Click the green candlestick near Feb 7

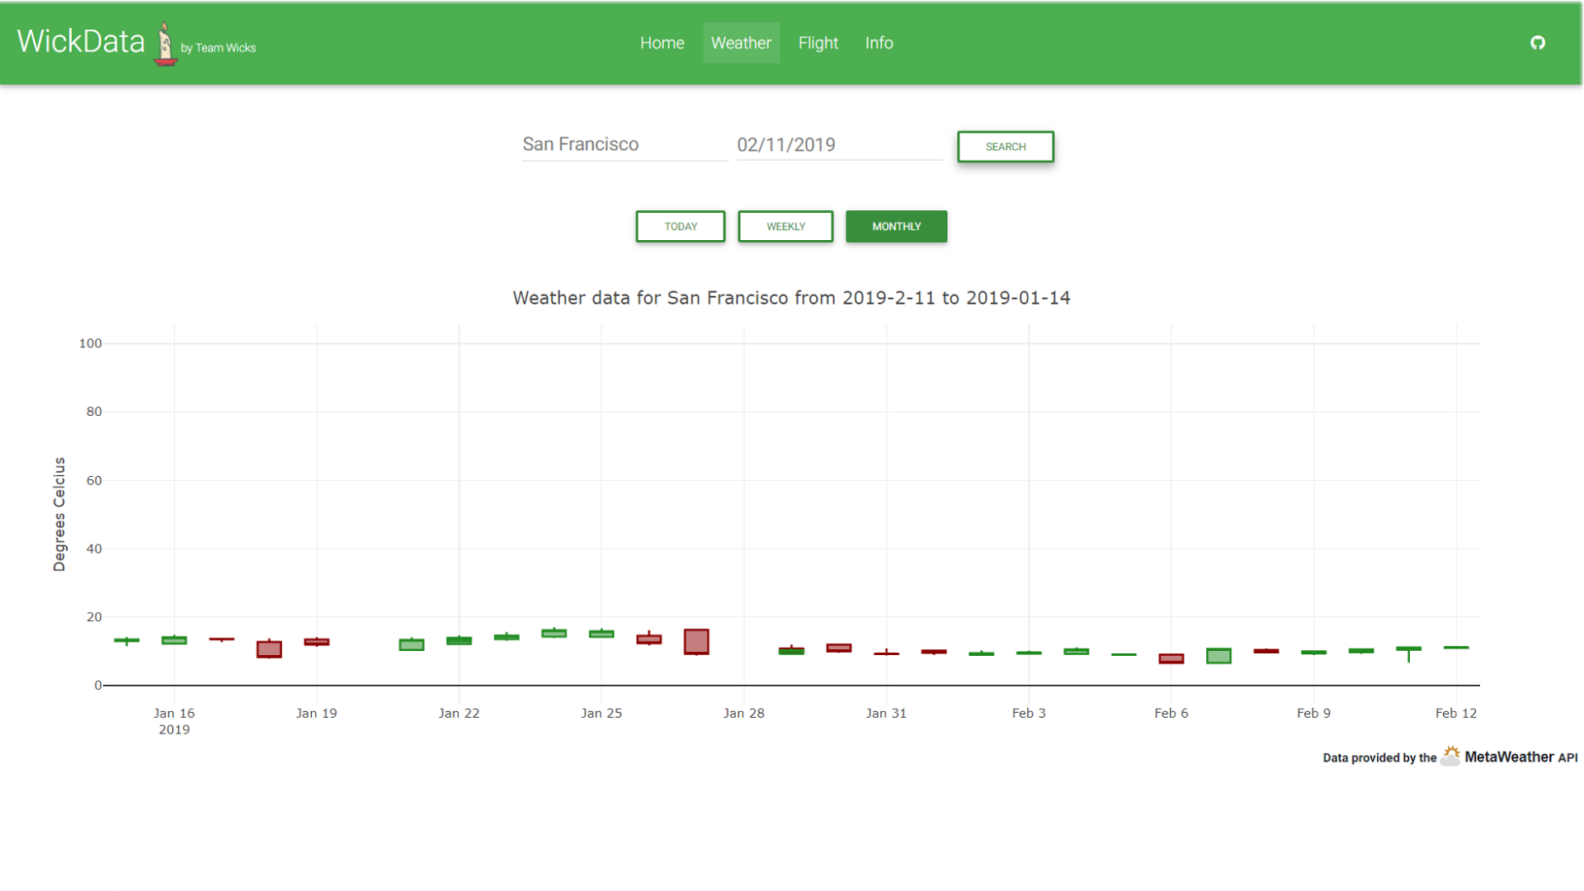pyautogui.click(x=1219, y=656)
